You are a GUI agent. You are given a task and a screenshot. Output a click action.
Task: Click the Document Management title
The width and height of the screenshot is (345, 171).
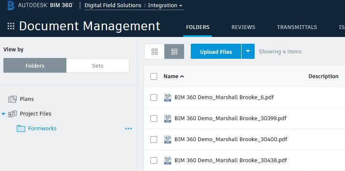(x=90, y=26)
